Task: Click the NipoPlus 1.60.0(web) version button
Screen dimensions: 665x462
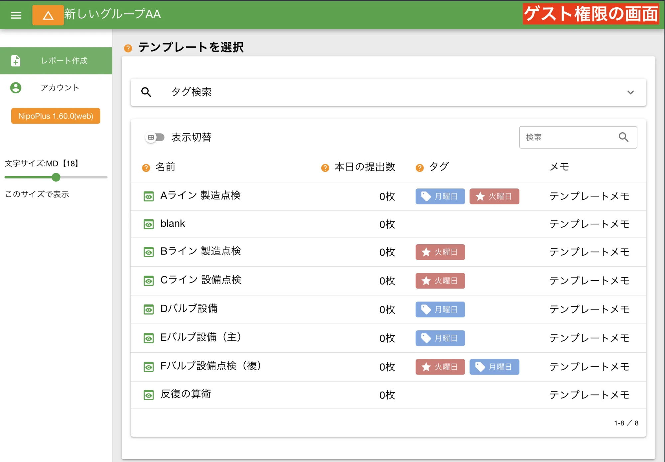Action: pos(56,116)
